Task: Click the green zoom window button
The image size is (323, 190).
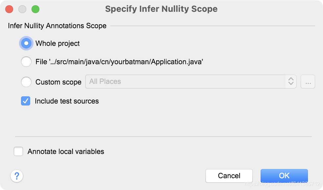Action: point(35,9)
